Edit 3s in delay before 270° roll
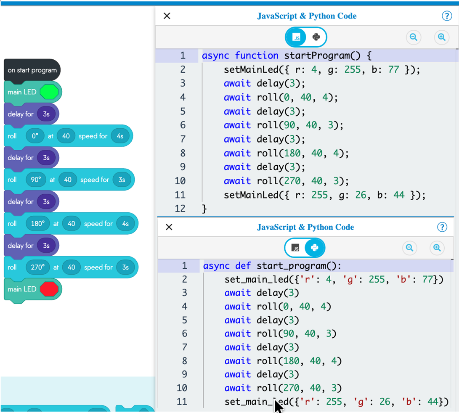This screenshot has width=459, height=413. click(x=46, y=246)
